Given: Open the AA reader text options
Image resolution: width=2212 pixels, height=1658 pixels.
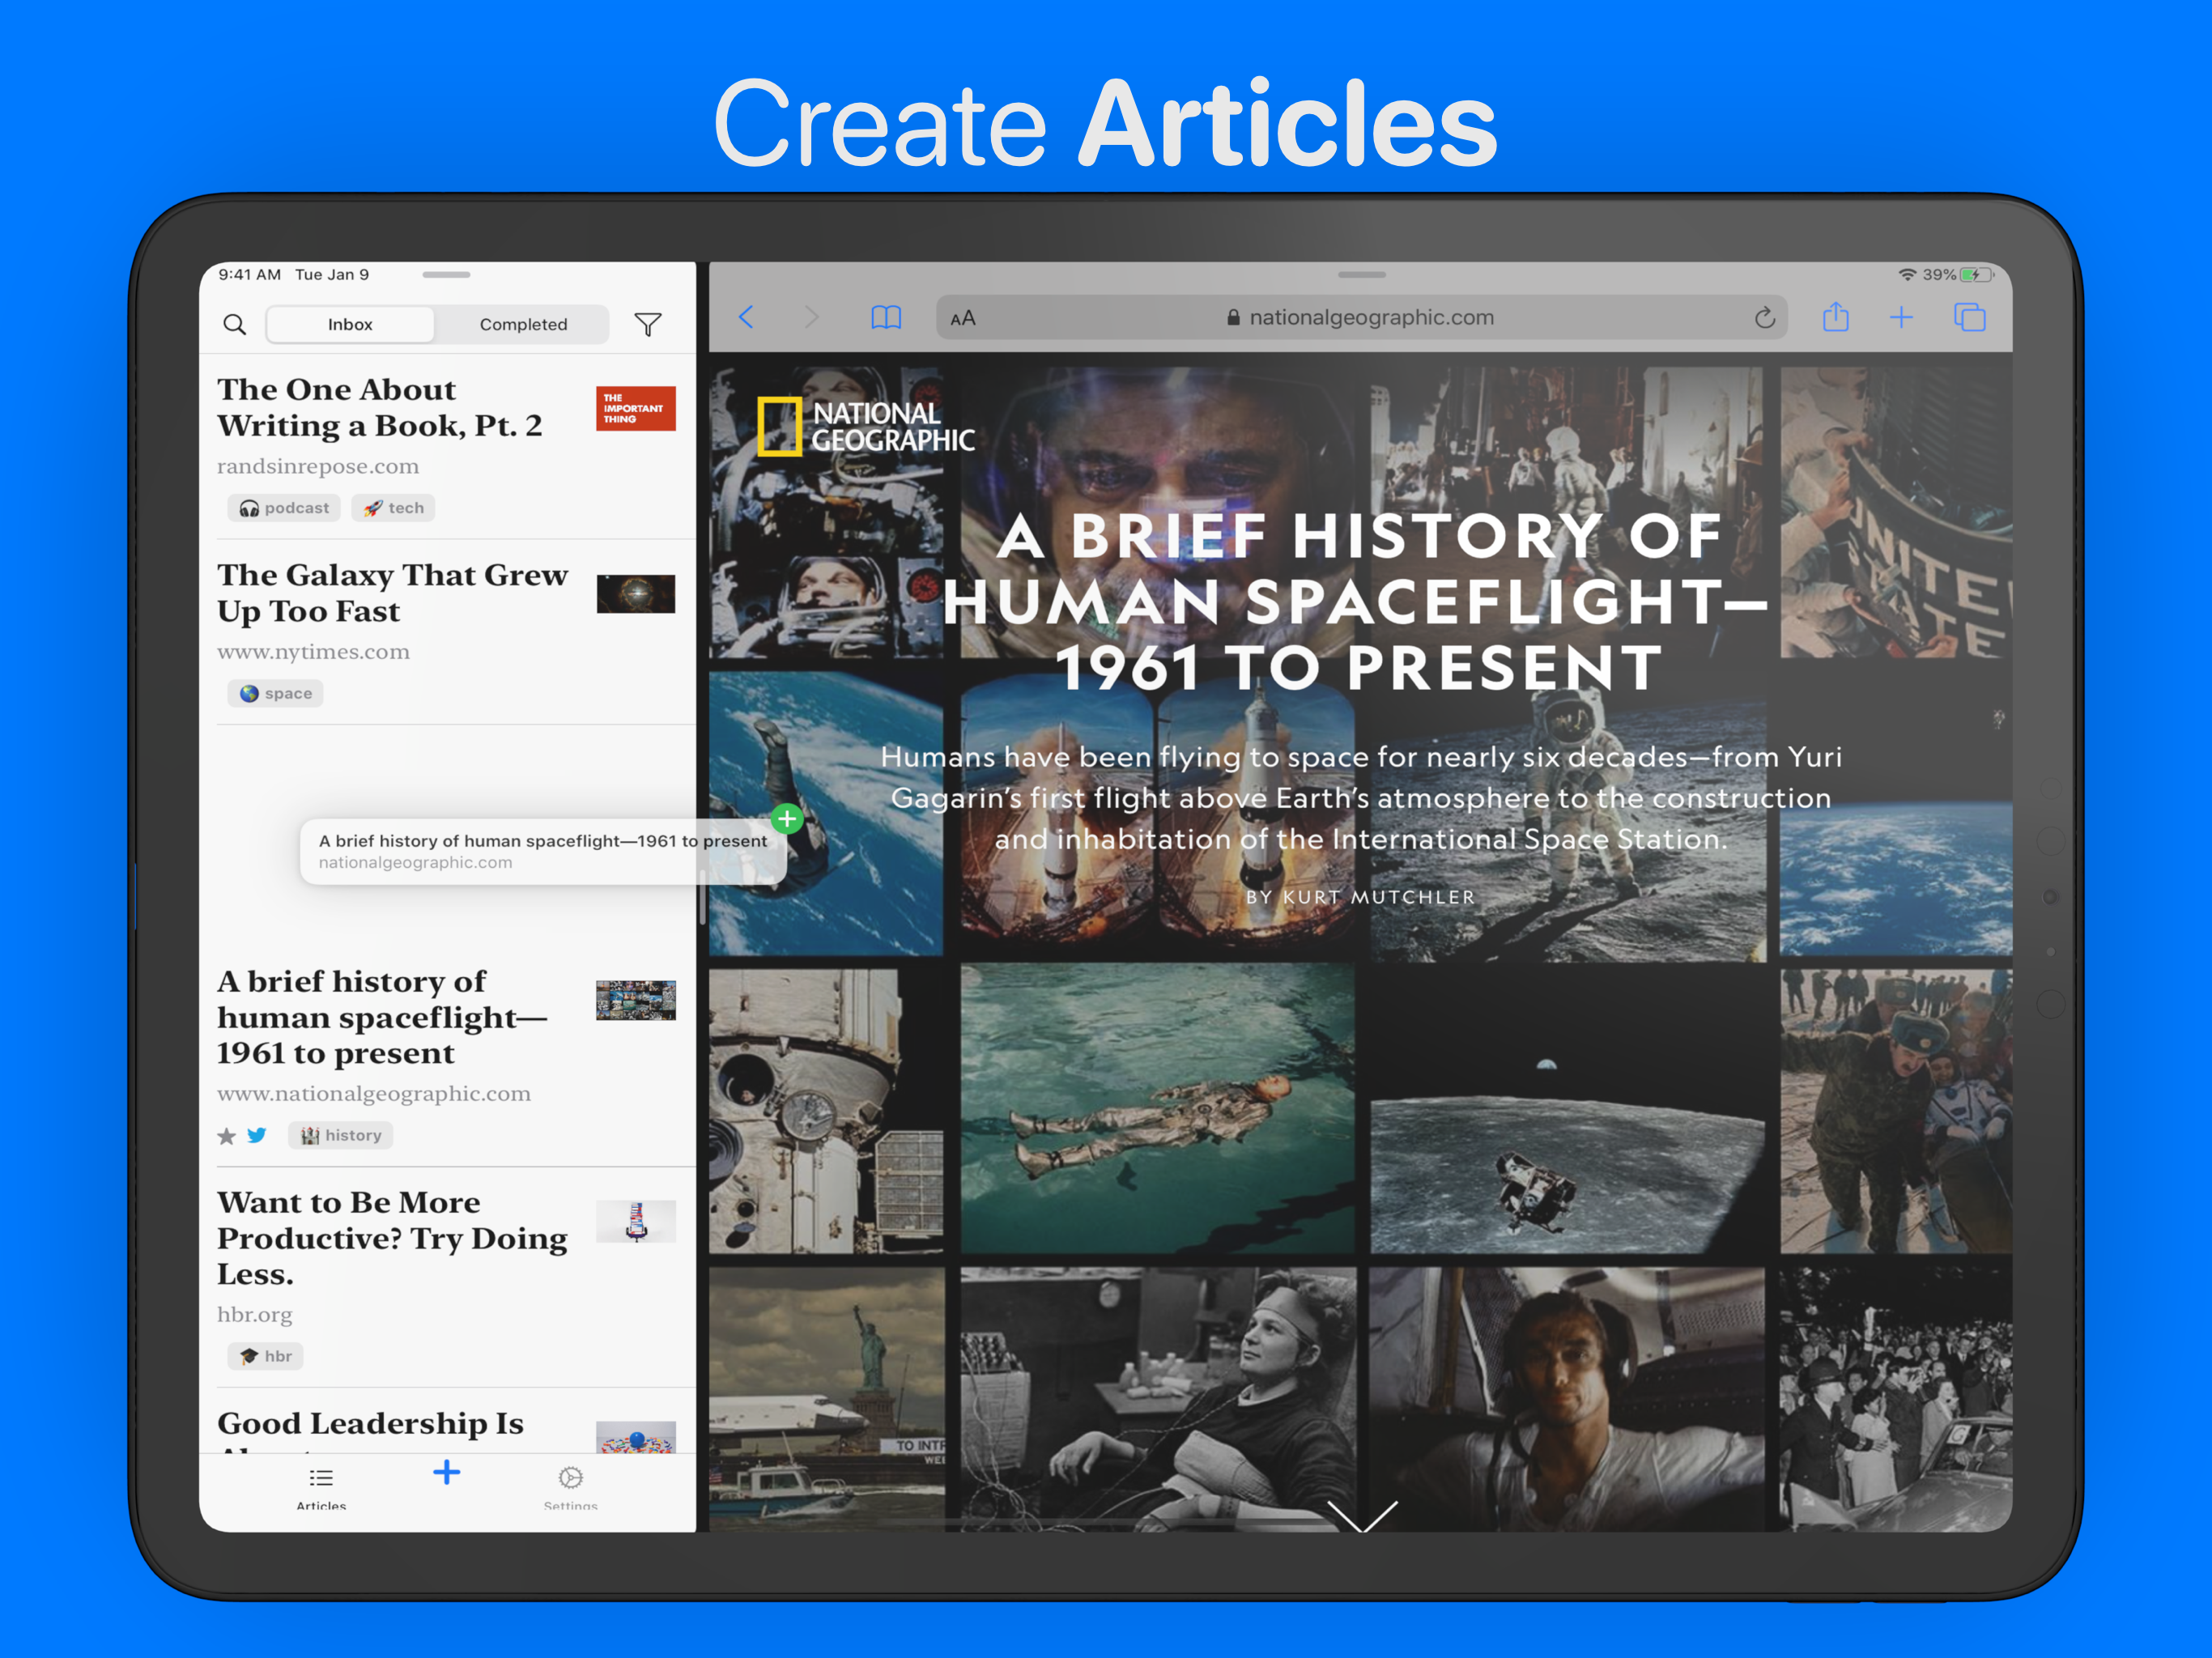Looking at the screenshot, I should click(963, 318).
